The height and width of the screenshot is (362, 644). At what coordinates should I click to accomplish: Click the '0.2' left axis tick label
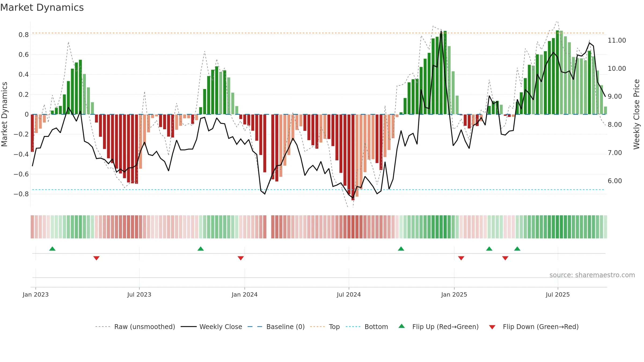click(x=24, y=95)
